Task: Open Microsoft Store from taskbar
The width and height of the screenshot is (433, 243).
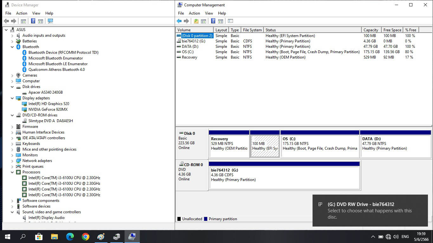Action: click(39, 236)
